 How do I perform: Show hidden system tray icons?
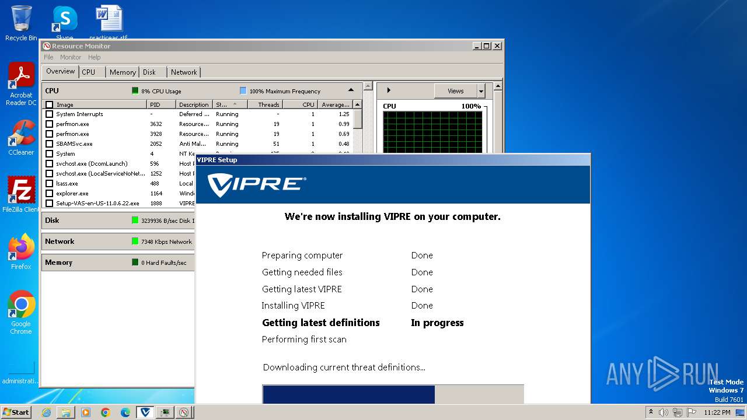point(651,412)
